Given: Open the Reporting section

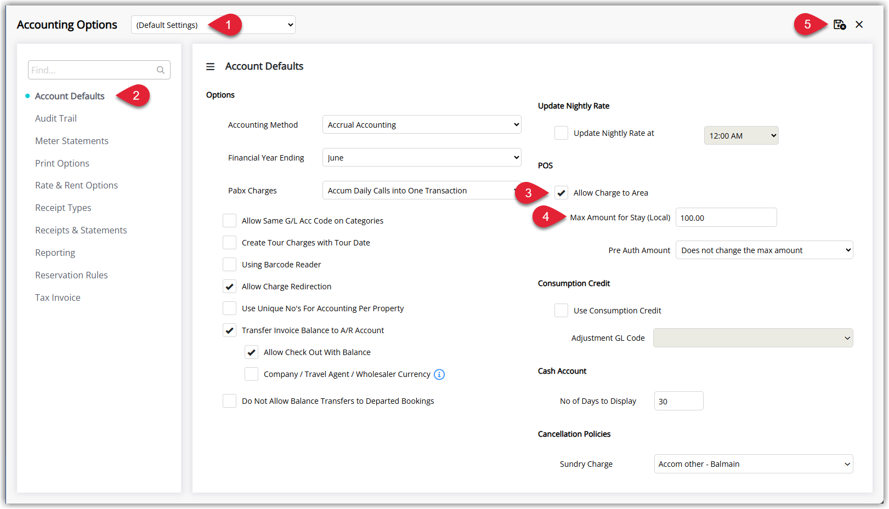Looking at the screenshot, I should click(55, 253).
